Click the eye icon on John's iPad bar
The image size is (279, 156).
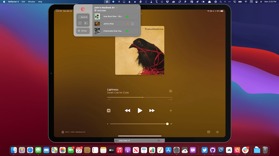click(116, 141)
